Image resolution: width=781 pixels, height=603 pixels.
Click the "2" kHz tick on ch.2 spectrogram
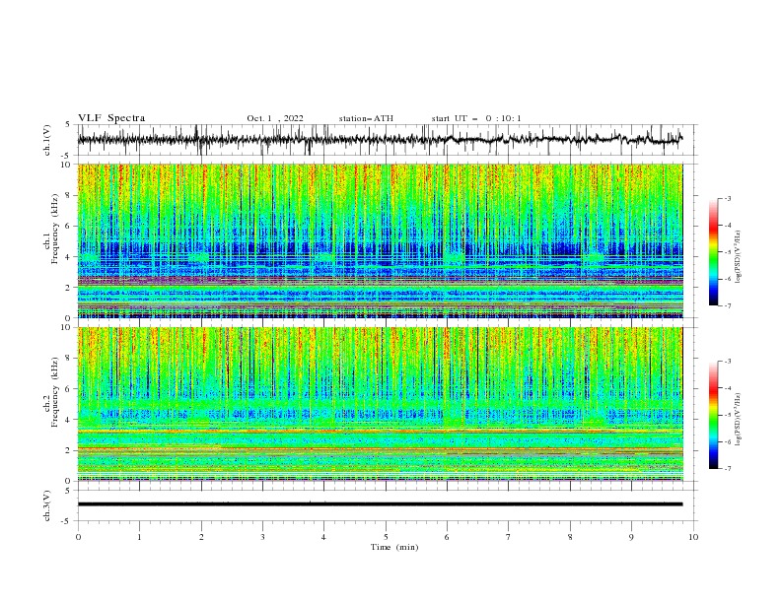69,450
